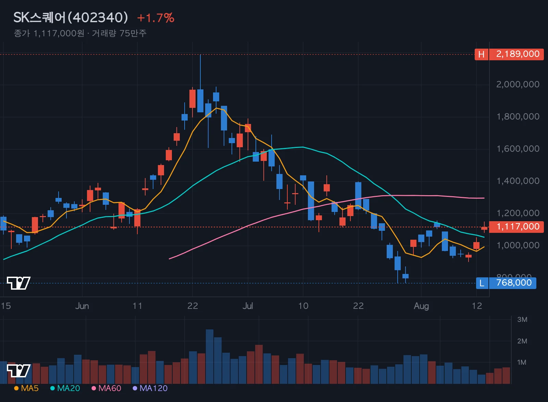Click the candle peaking at the 2,189,000 high
Image resolution: width=548 pixels, height=402 pixels.
pyautogui.click(x=200, y=101)
